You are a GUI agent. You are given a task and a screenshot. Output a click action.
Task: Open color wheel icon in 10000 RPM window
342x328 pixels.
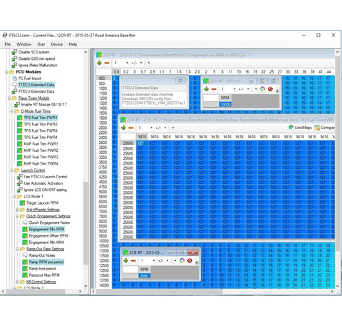[262, 89]
